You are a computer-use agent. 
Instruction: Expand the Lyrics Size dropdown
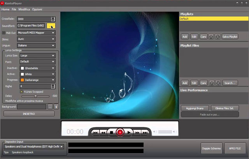[x=37, y=56]
